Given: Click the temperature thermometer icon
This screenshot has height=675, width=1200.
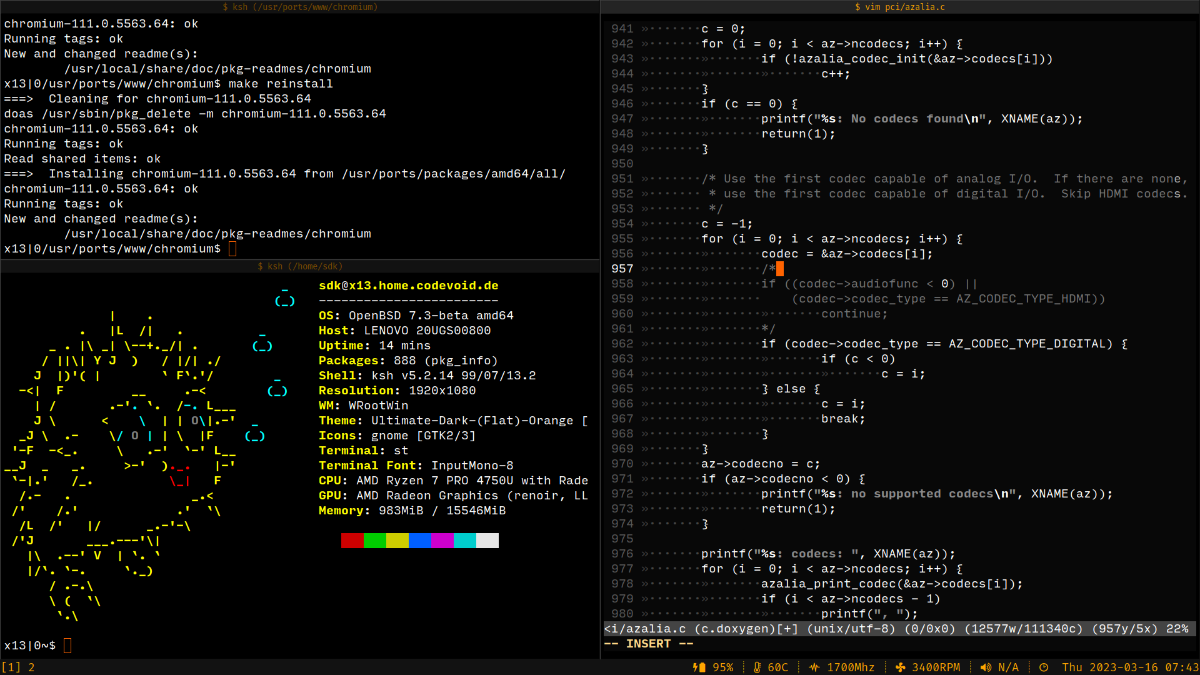Looking at the screenshot, I should pyautogui.click(x=757, y=667).
